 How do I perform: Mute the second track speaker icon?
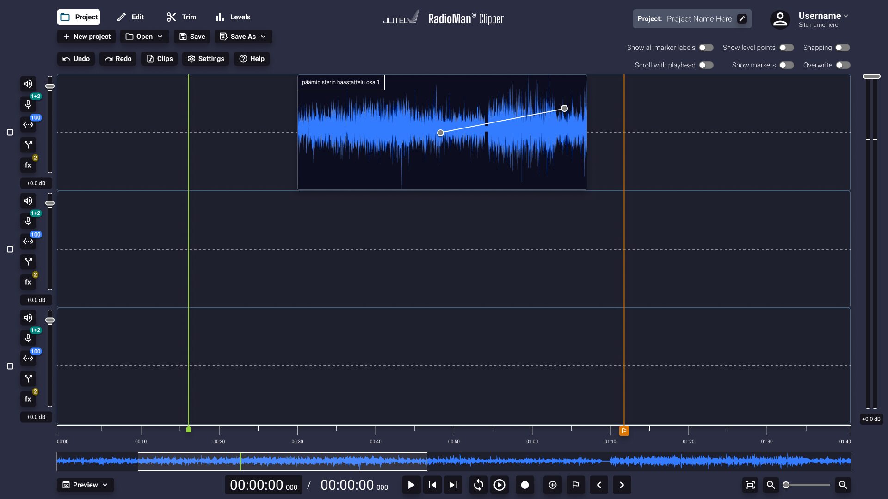(x=28, y=201)
